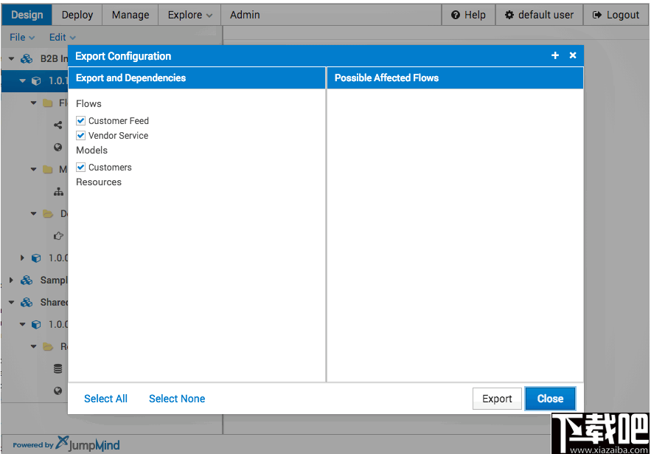Screen dimensions: 651x454
Task: Click the Logout arrow icon
Action: coord(598,15)
